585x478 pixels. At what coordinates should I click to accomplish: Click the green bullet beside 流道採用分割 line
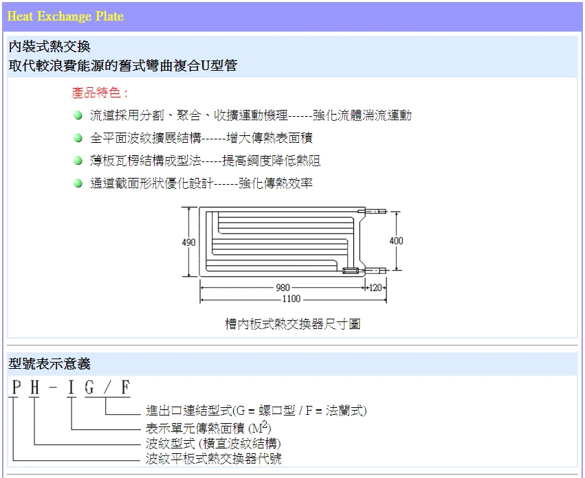point(78,116)
